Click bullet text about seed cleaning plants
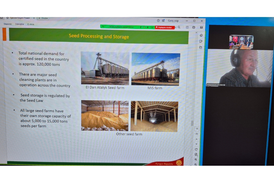 pos(45,80)
